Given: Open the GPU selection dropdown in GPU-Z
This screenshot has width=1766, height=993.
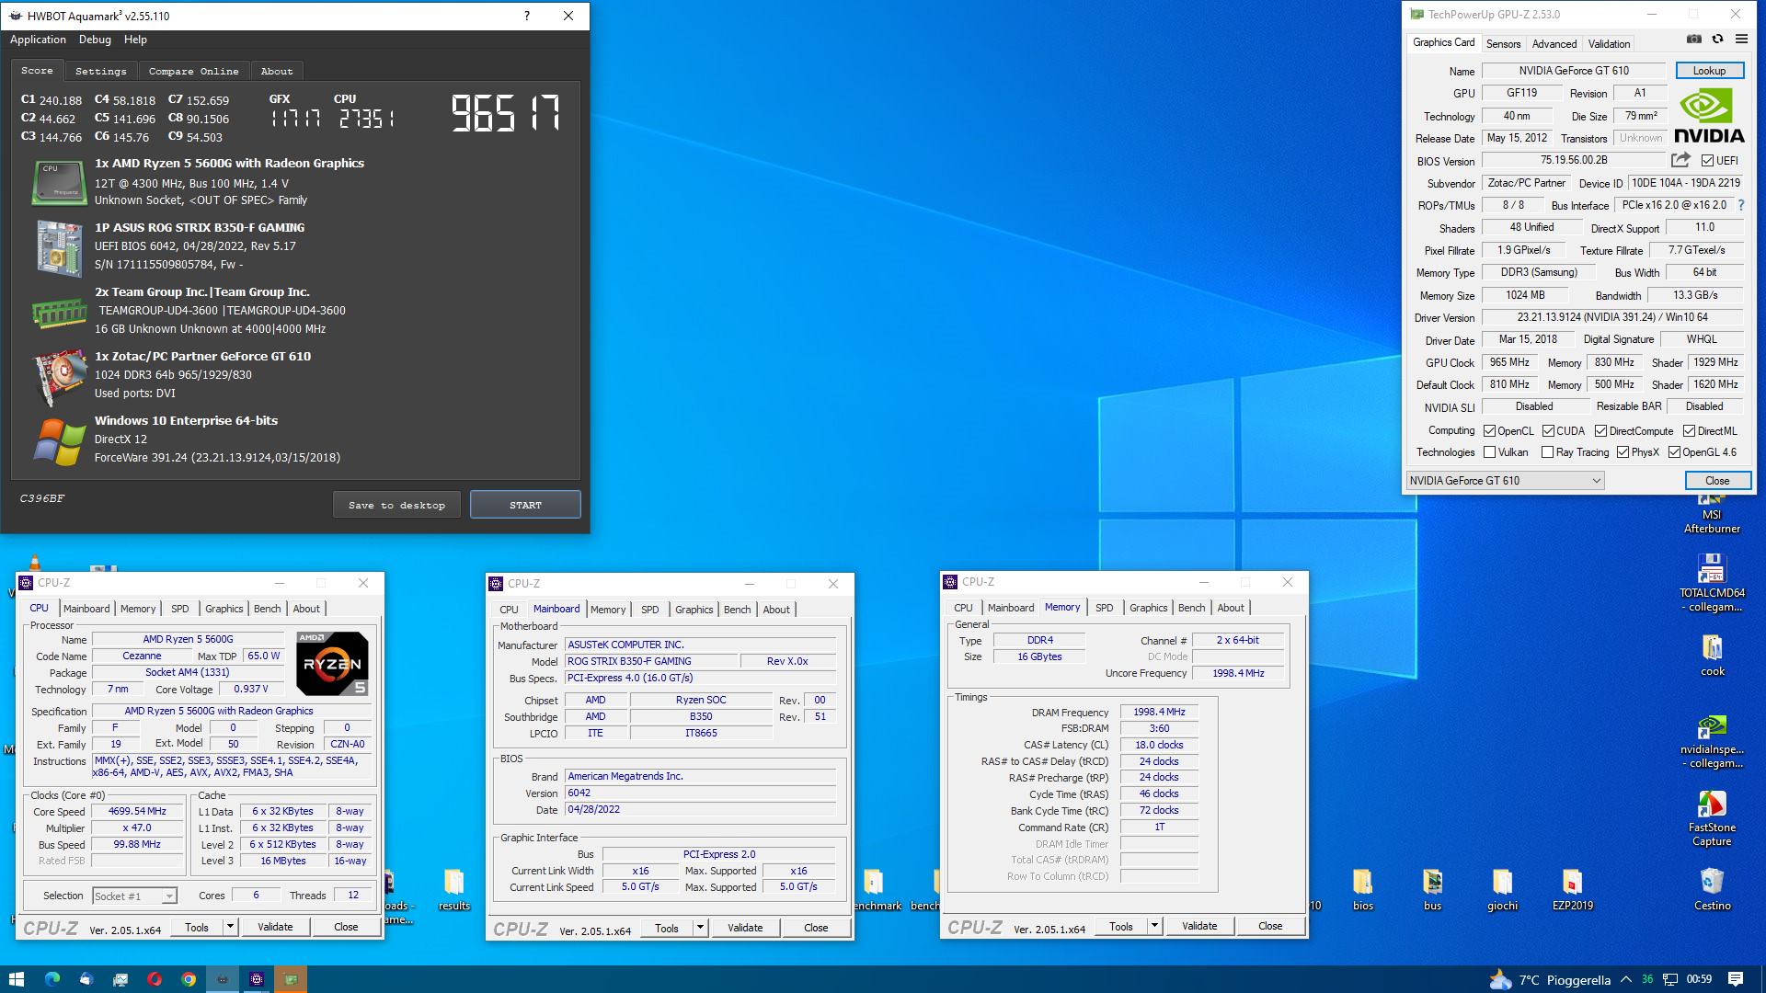Looking at the screenshot, I should tap(1505, 480).
